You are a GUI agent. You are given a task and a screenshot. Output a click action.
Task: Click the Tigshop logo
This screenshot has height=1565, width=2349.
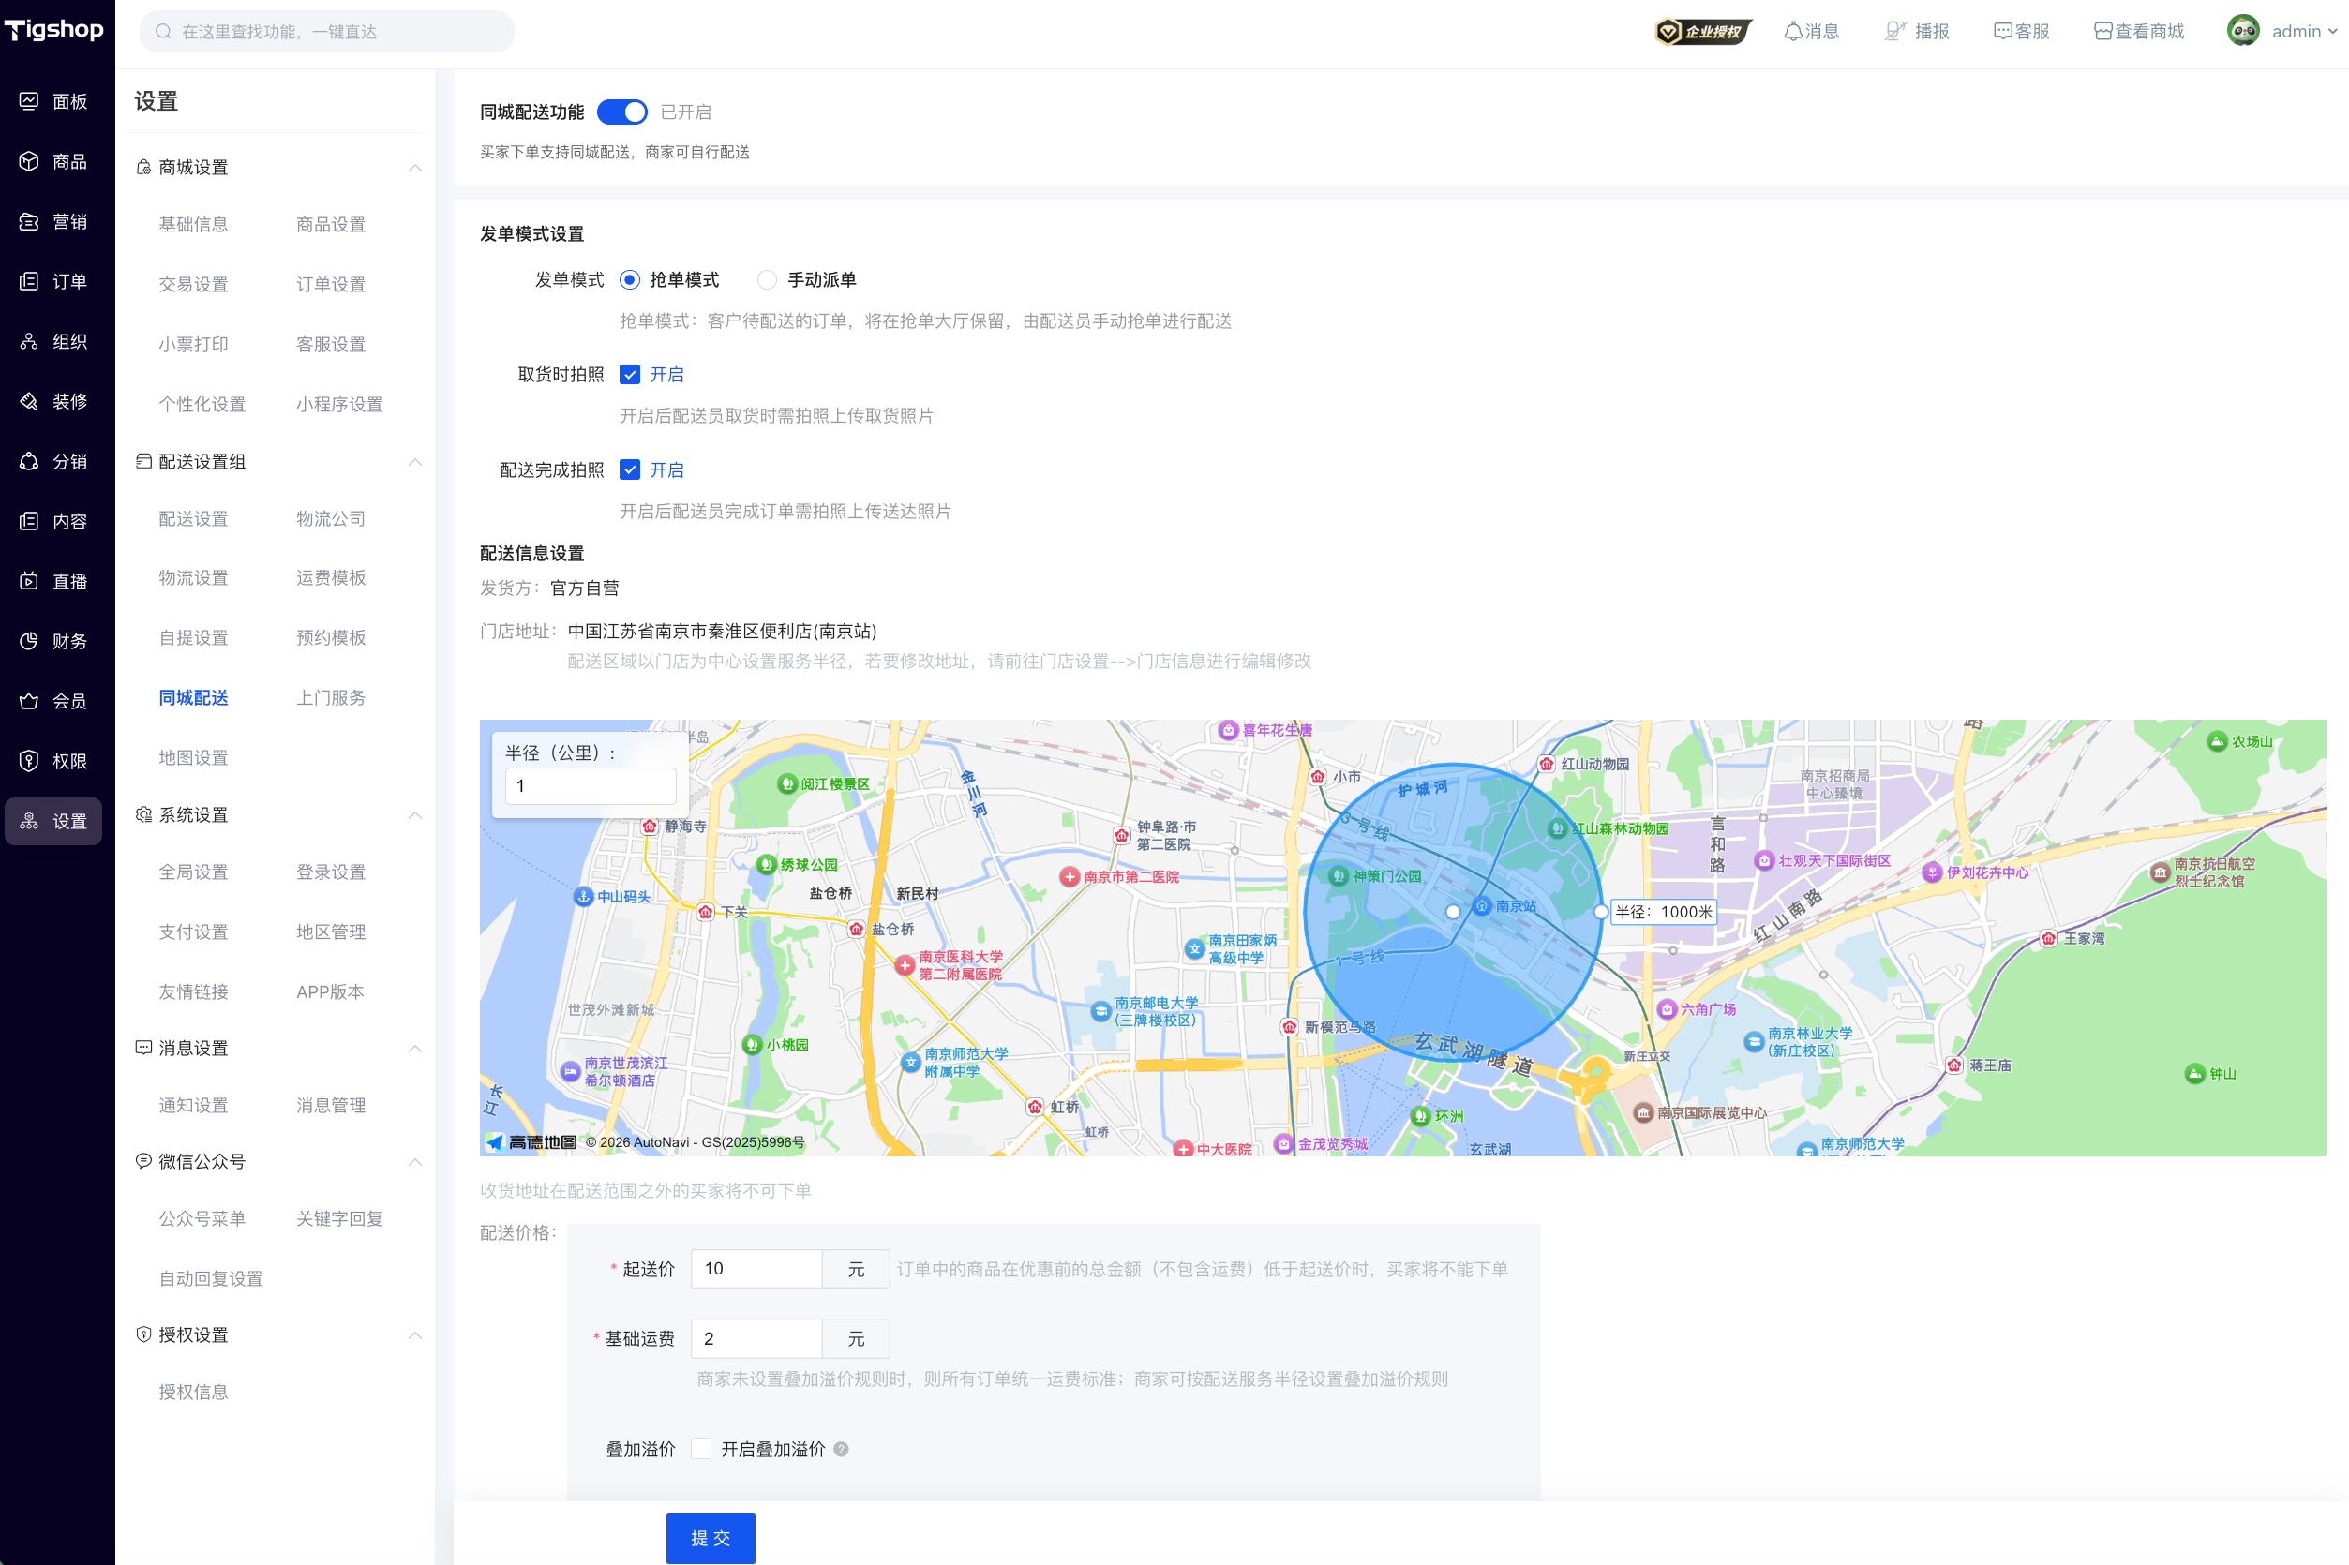tap(54, 30)
